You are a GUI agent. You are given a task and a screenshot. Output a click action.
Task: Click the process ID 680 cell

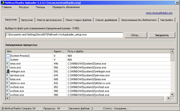click(56, 79)
